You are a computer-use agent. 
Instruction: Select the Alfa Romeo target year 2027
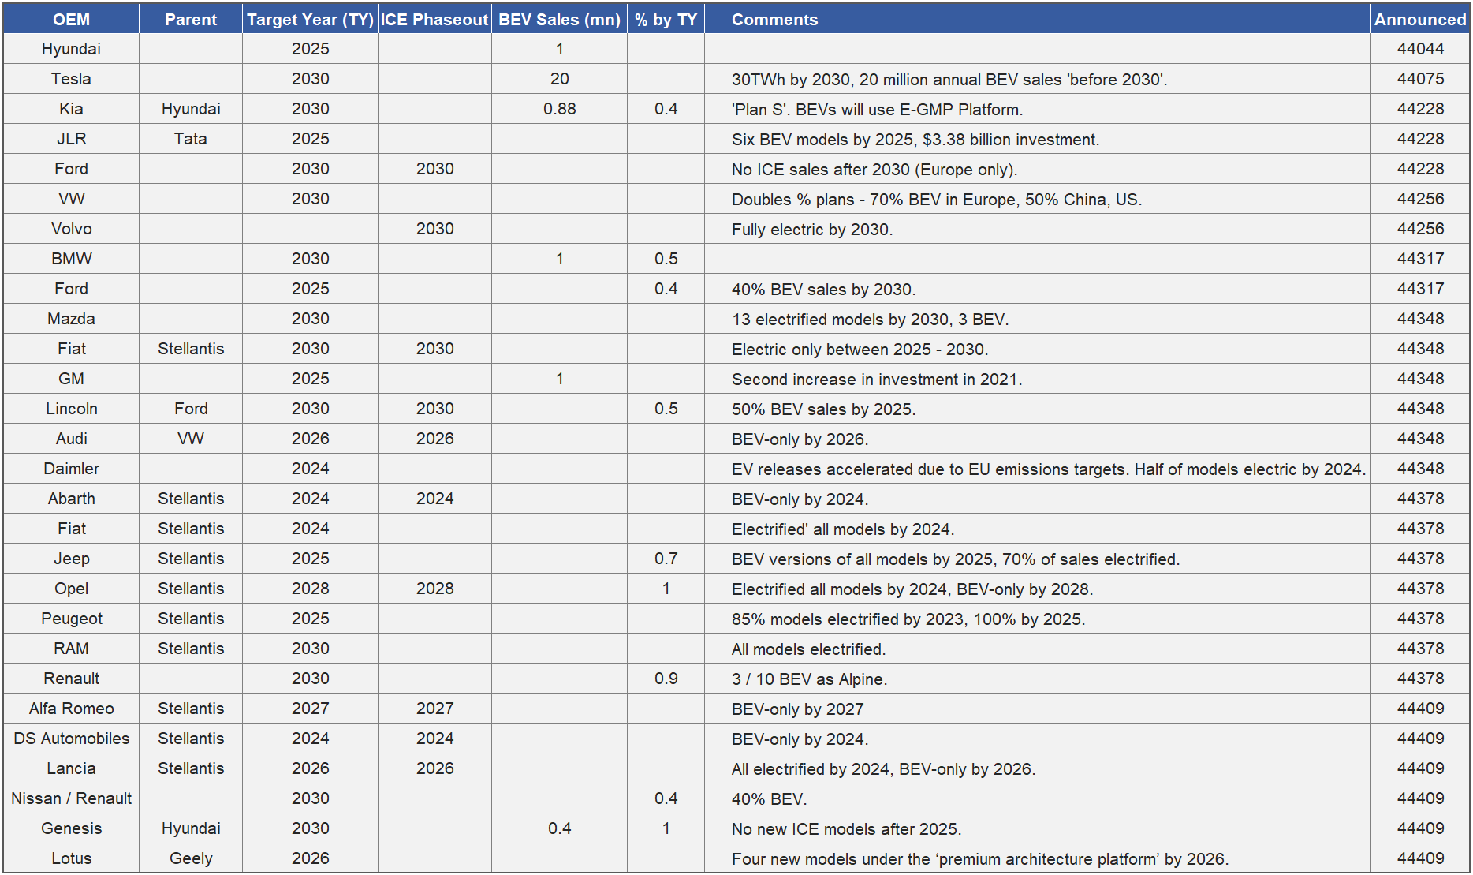point(310,709)
